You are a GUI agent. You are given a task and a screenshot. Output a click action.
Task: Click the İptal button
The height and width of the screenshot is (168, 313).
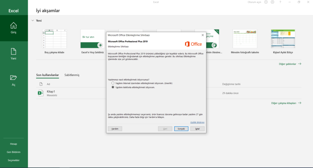(198, 129)
